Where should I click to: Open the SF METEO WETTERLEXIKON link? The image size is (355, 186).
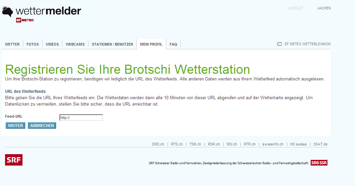pyautogui.click(x=307, y=44)
